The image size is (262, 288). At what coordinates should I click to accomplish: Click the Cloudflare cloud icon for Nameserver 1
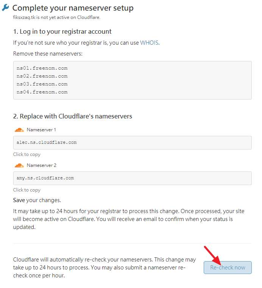click(x=19, y=130)
